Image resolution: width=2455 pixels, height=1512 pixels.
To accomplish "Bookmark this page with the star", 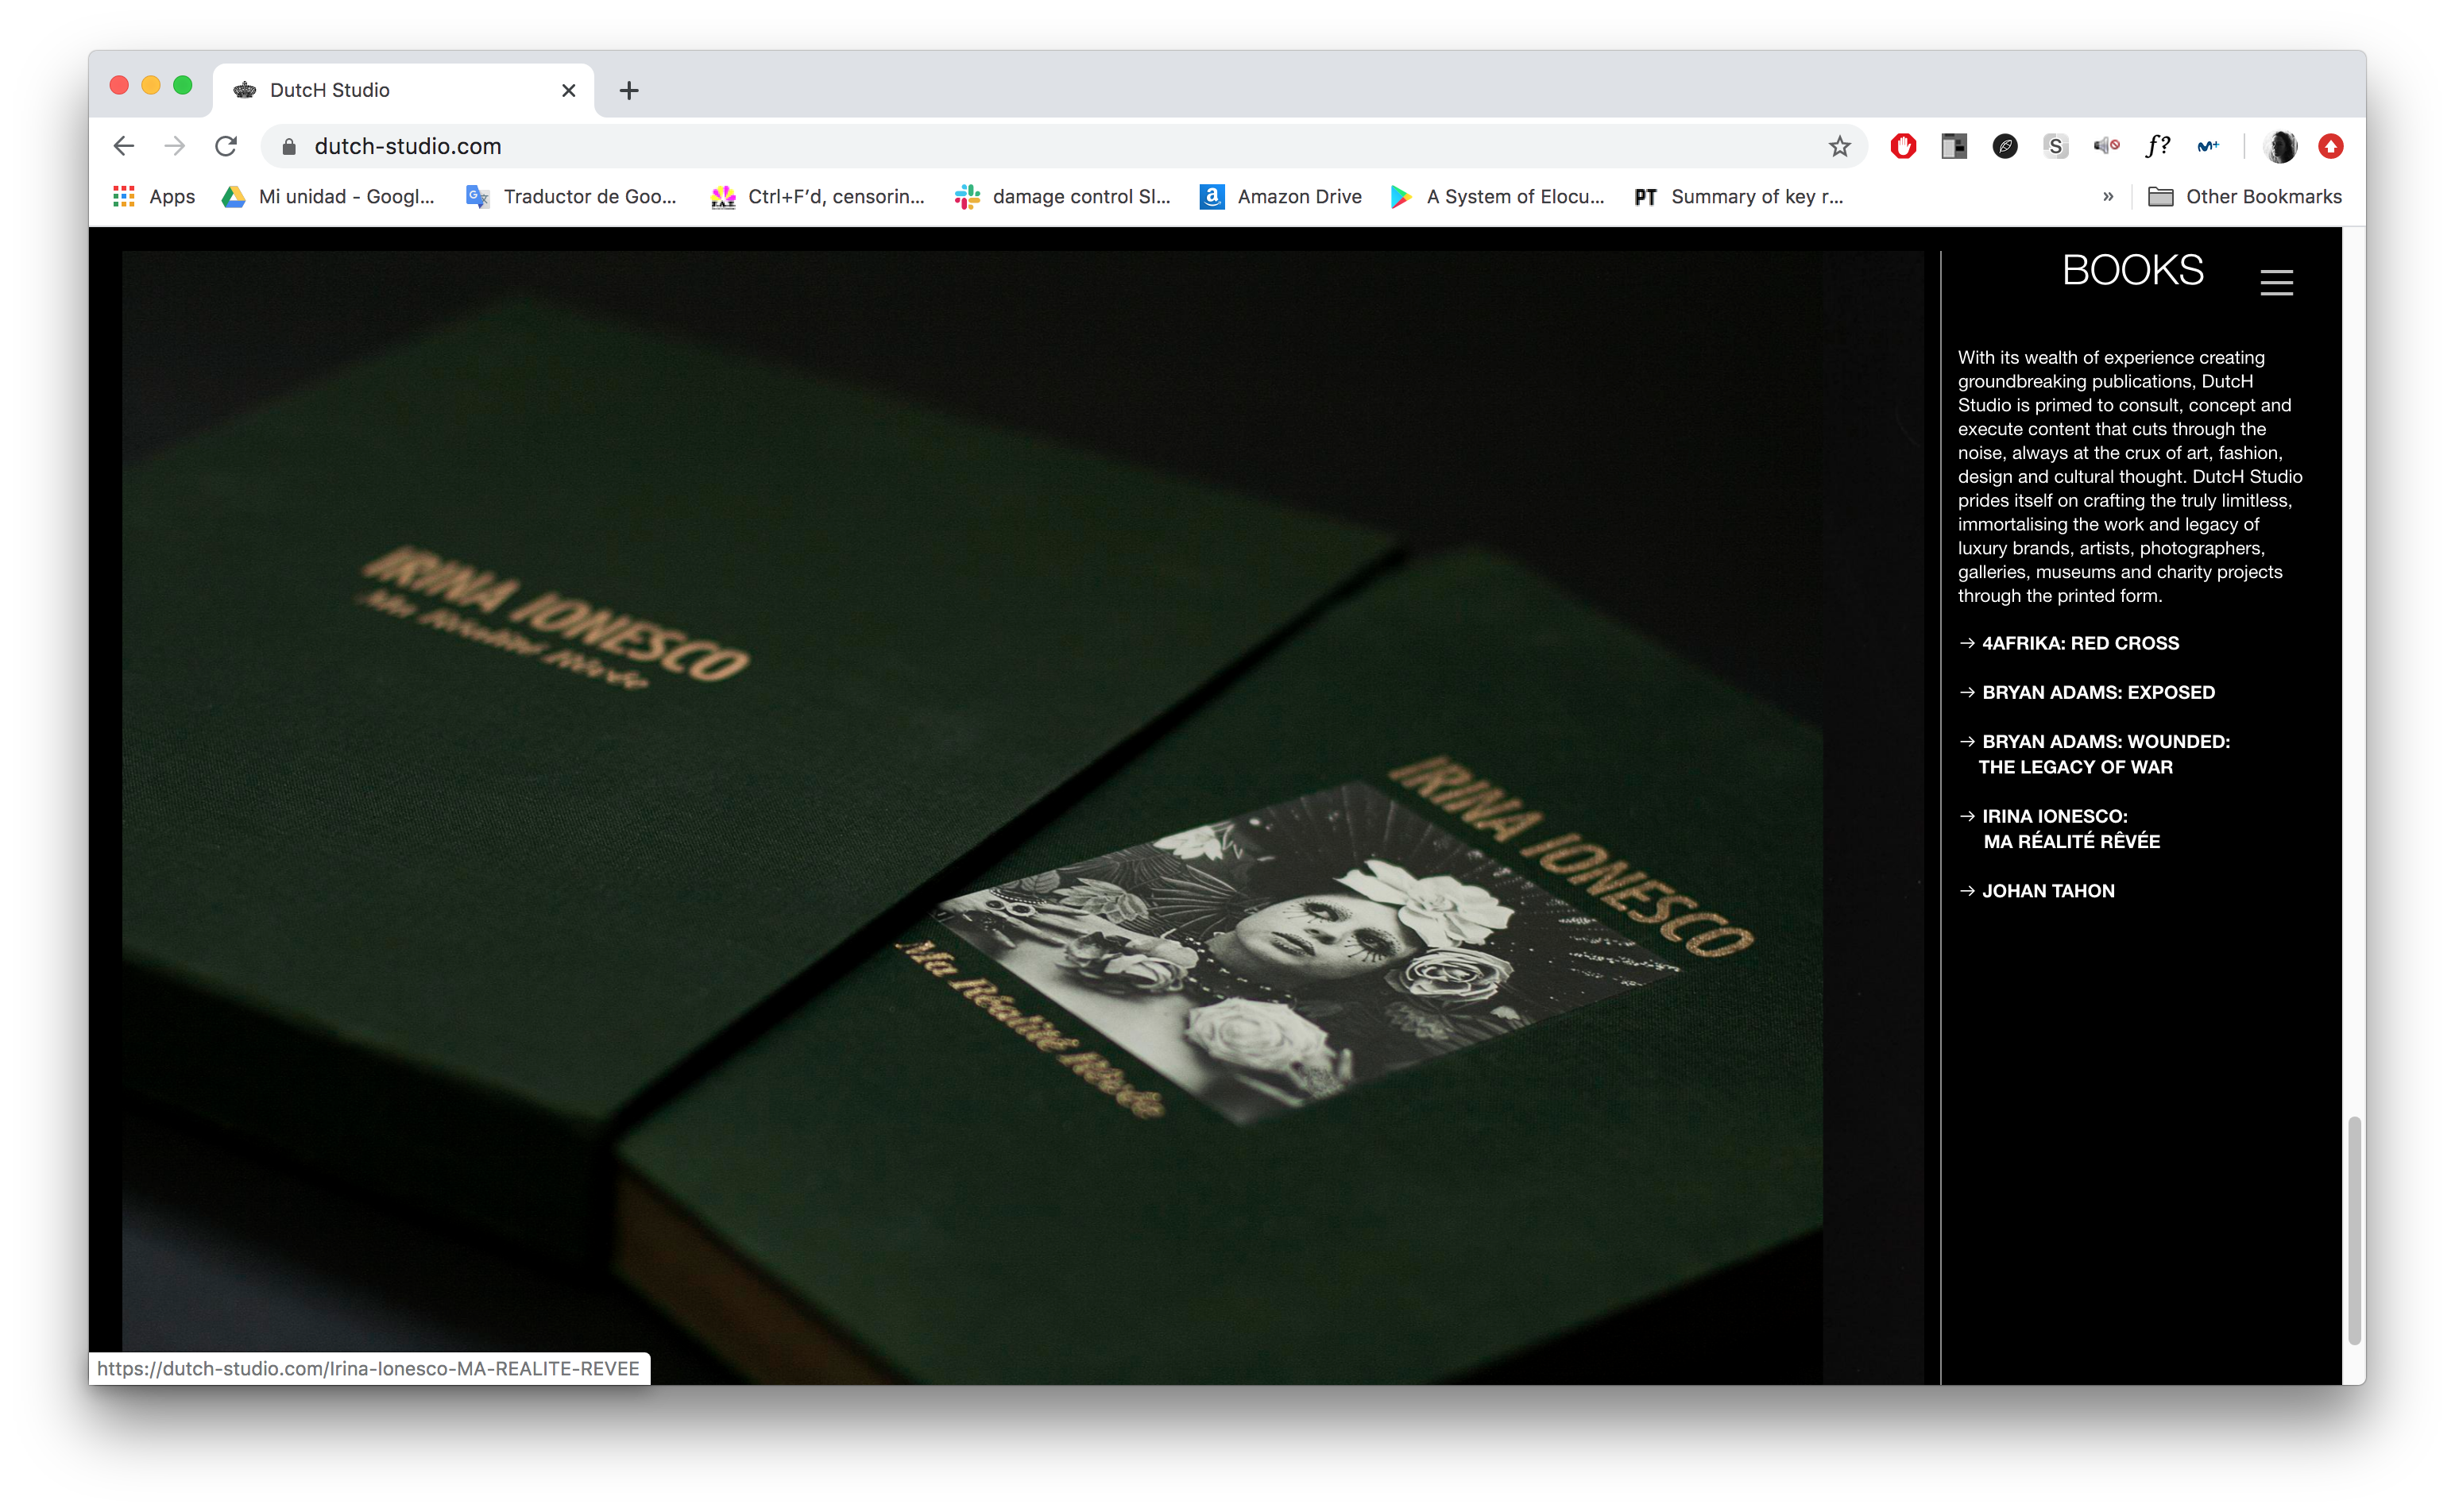I will [x=1840, y=147].
